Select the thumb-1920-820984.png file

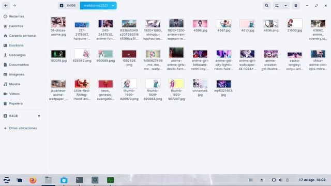[x=153, y=83]
